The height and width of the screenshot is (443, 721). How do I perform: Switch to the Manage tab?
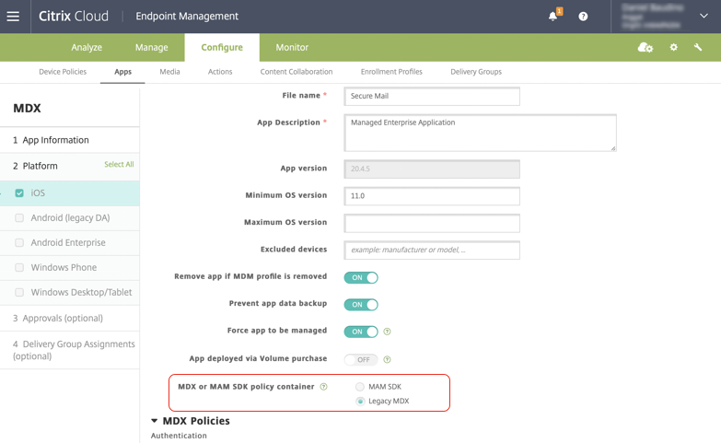point(151,47)
